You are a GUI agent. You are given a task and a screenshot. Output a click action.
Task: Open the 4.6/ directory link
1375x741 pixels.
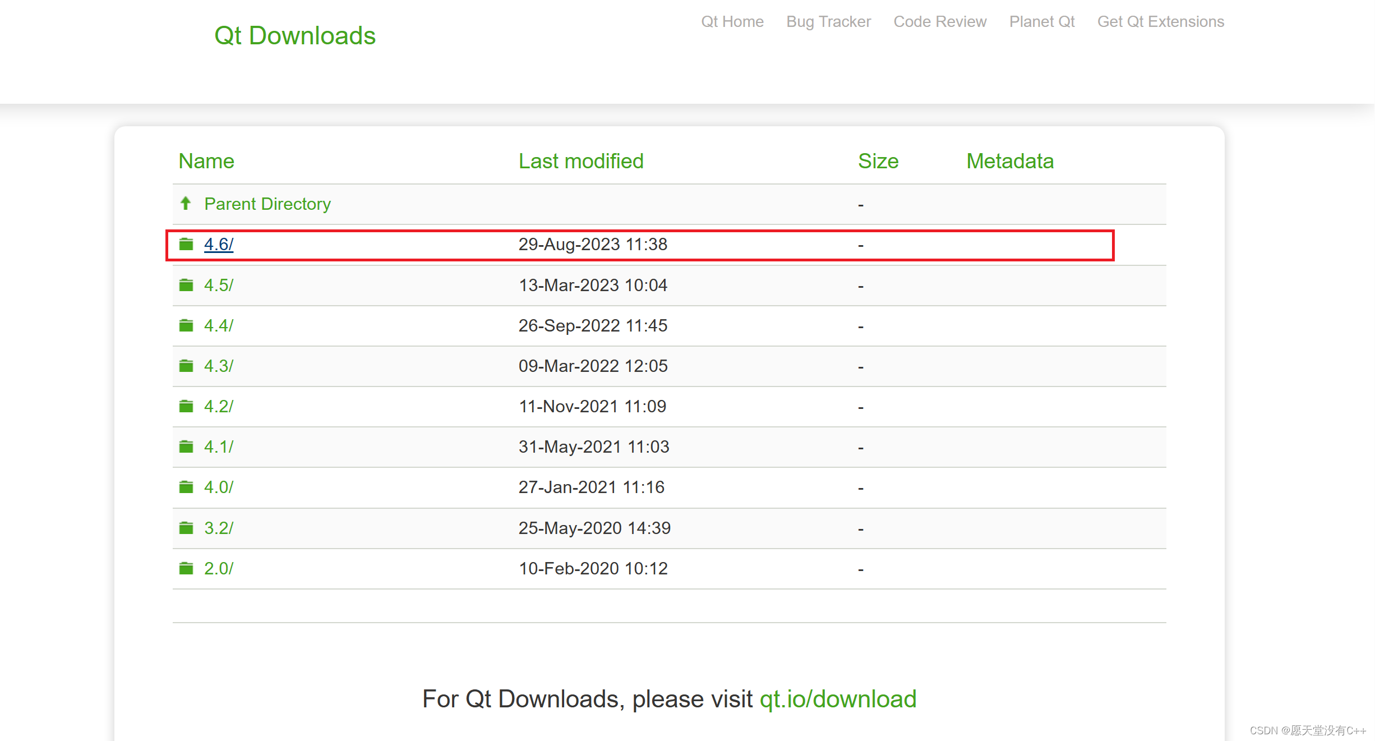click(x=219, y=244)
